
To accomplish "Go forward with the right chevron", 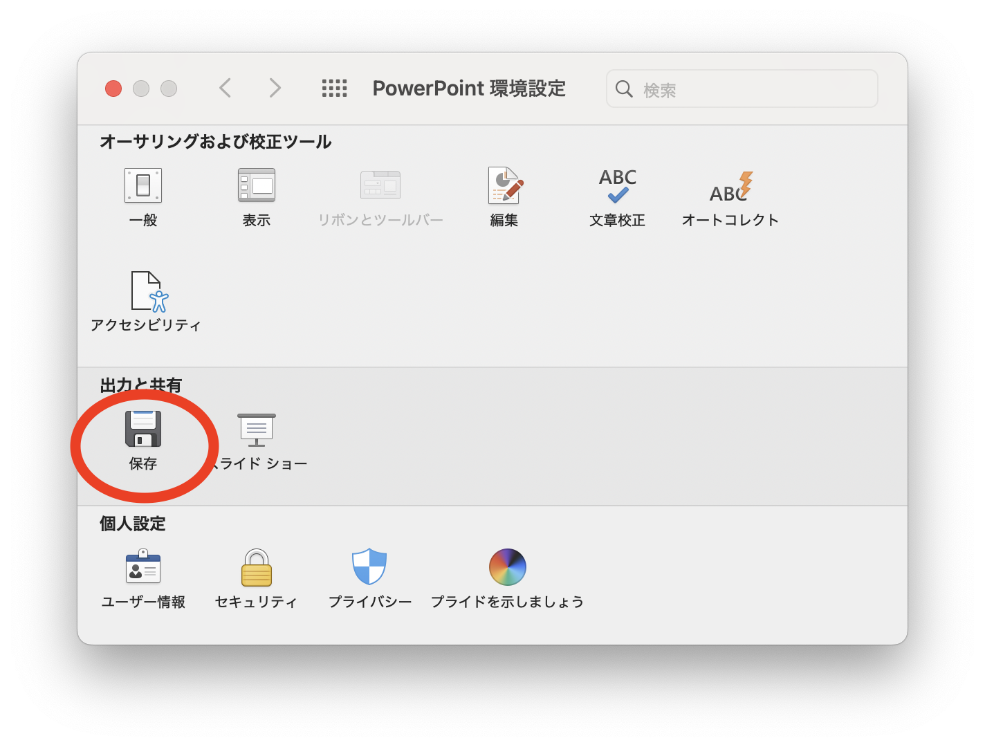I will coord(275,88).
